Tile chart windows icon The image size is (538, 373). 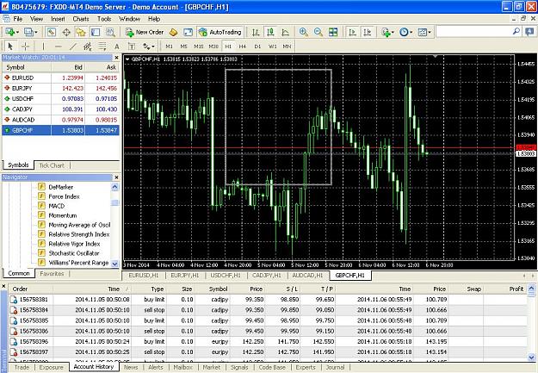[333, 32]
